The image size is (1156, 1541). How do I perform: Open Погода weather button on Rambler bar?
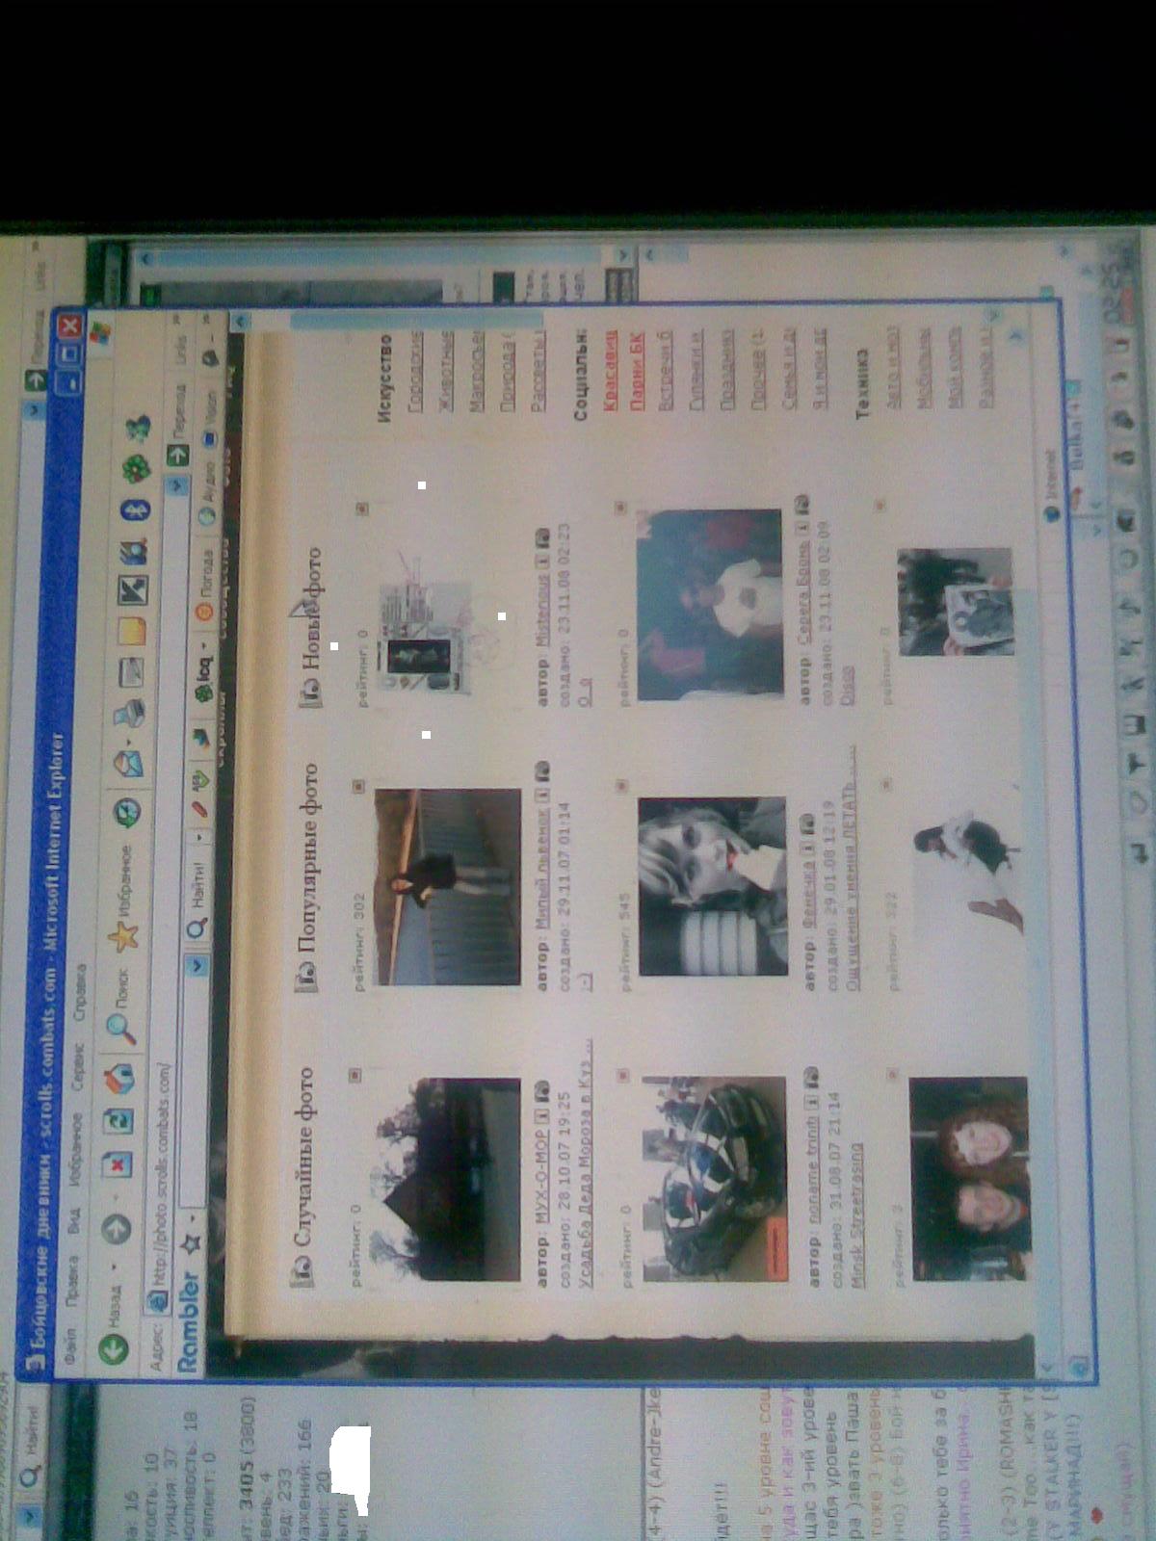click(x=206, y=584)
